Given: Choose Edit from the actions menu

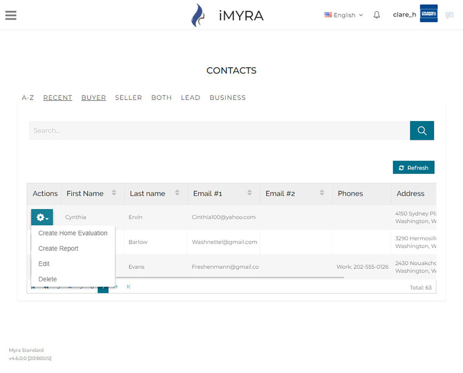Looking at the screenshot, I should [x=44, y=264].
